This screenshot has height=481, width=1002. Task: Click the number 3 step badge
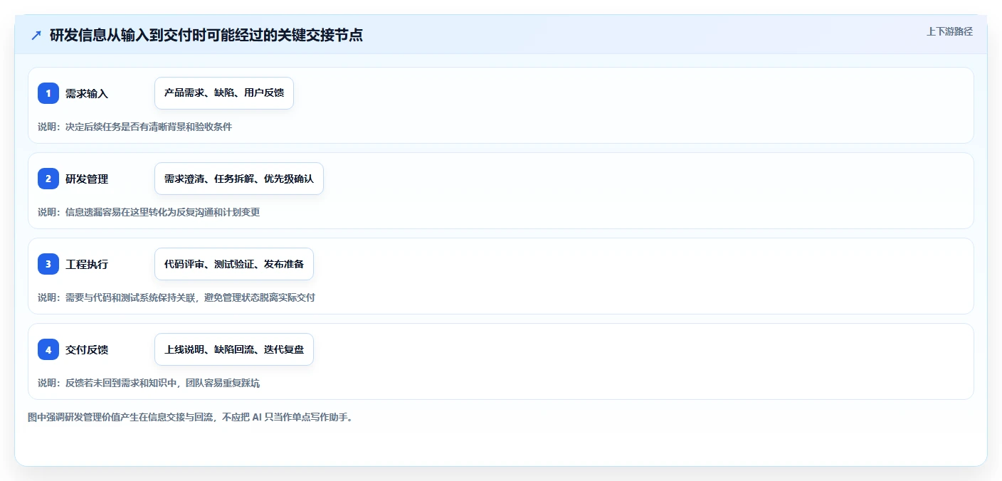(x=48, y=264)
